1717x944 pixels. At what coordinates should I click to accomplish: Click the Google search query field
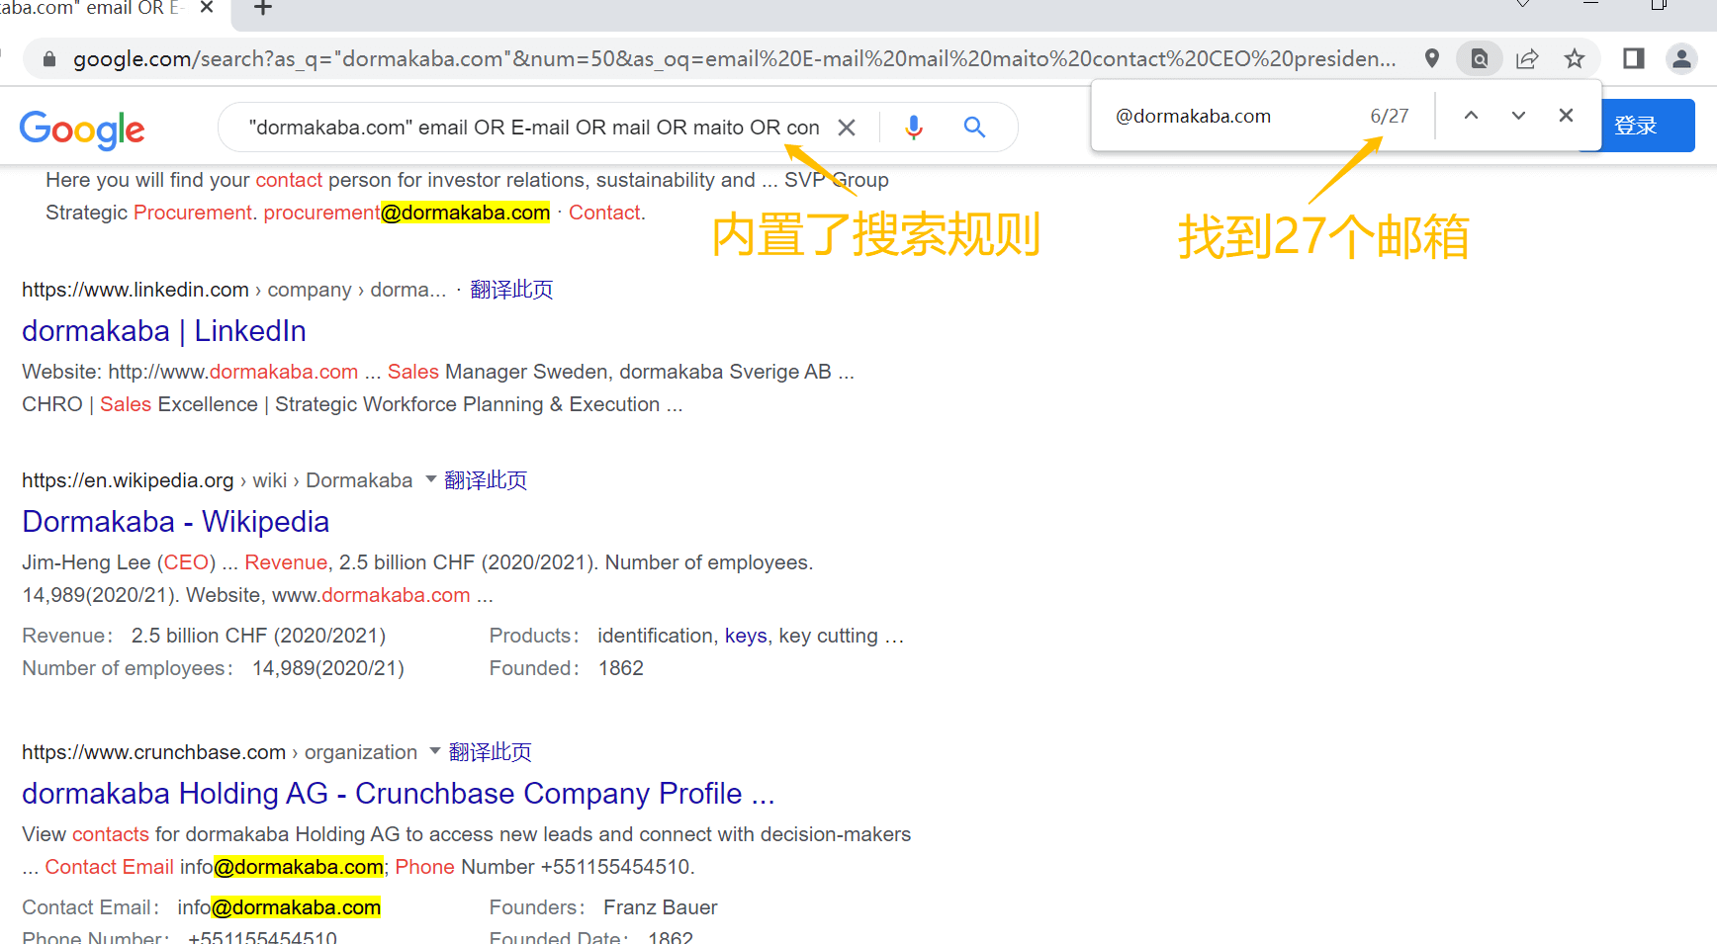[x=534, y=128]
